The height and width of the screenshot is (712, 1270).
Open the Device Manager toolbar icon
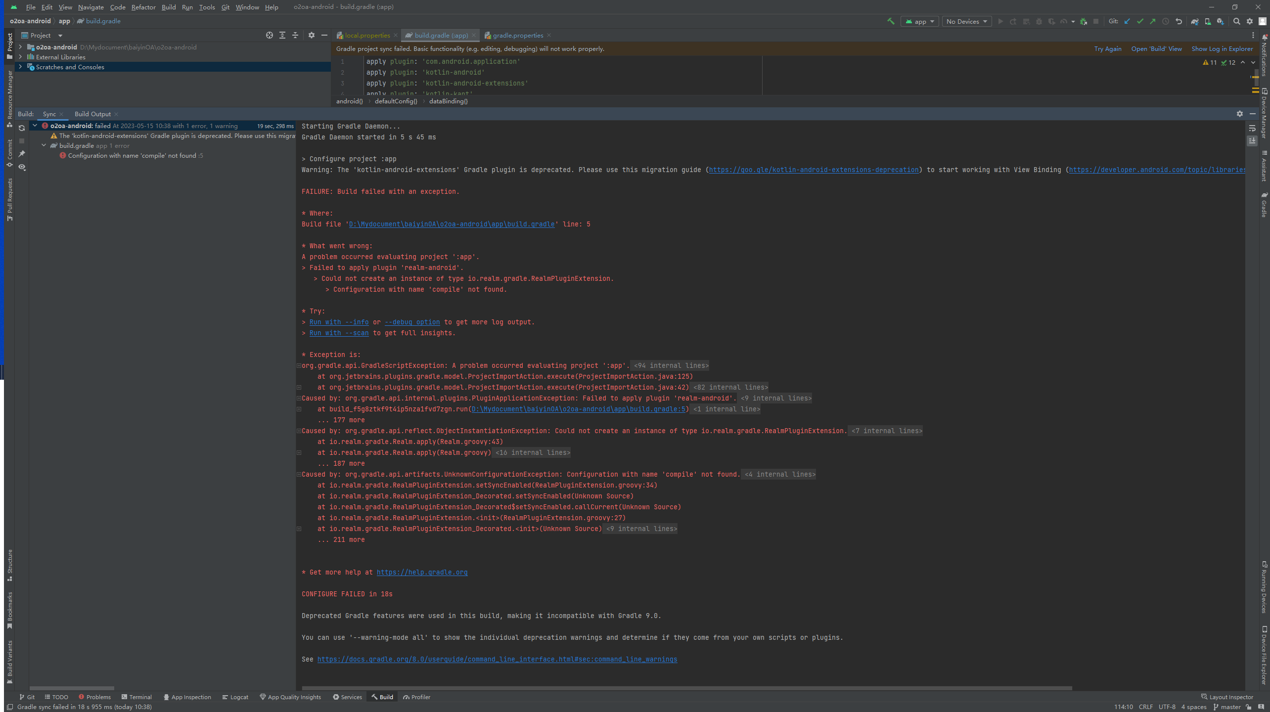[1207, 21]
